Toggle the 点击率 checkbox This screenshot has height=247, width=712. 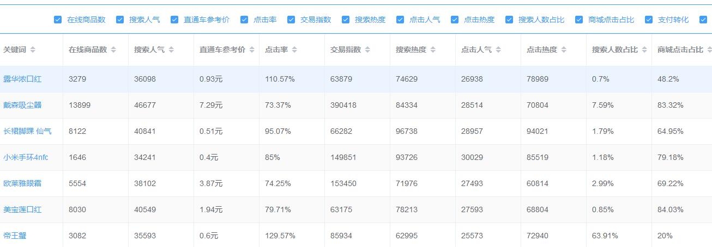[244, 20]
